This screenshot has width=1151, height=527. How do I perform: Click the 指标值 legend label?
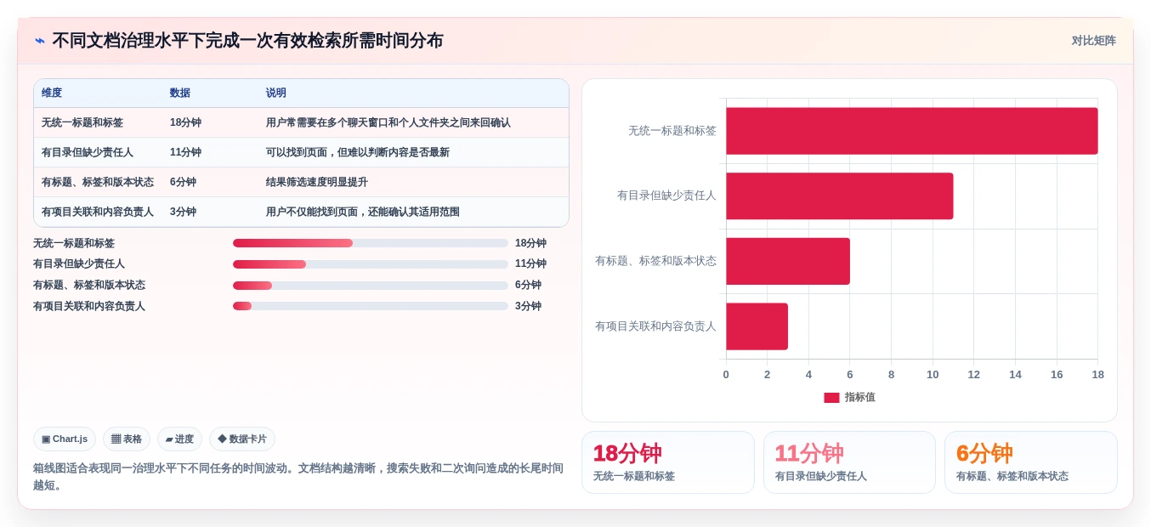pos(859,398)
